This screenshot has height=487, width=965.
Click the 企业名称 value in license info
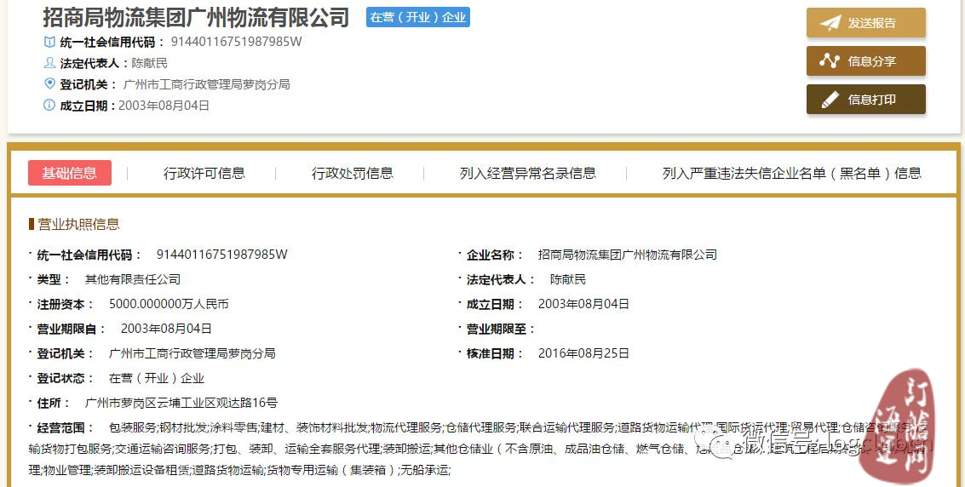coord(627,255)
